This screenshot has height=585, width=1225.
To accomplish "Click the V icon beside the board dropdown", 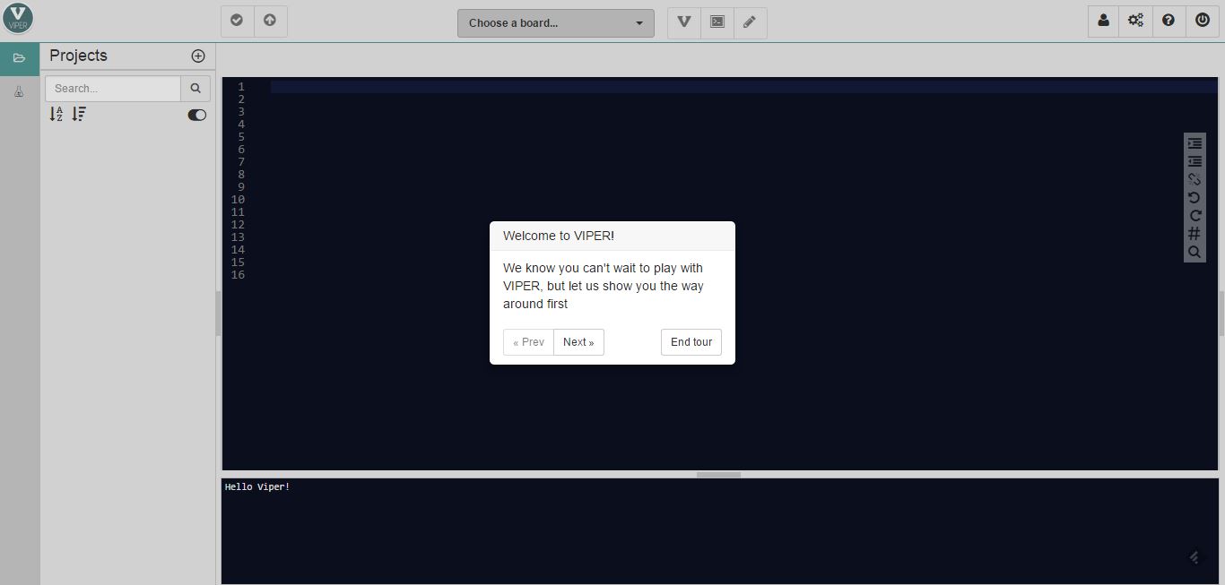I will point(684,22).
